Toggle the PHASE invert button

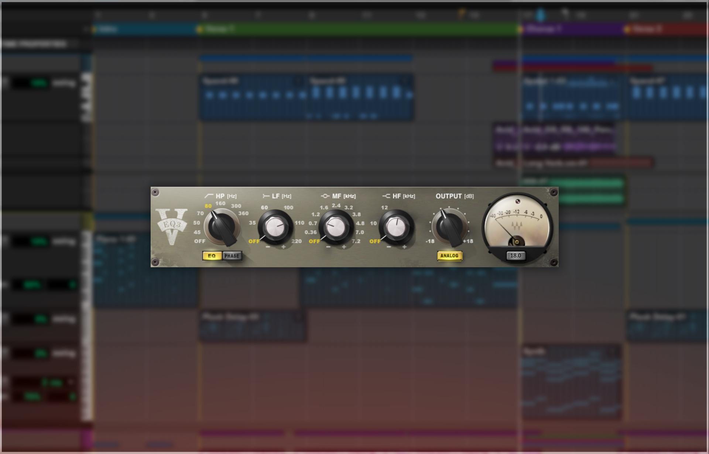pos(232,256)
